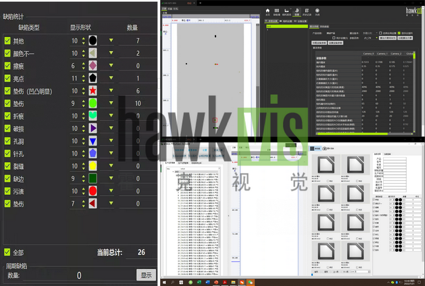Uncheck the 折痕 defect checkbox

coord(7,116)
